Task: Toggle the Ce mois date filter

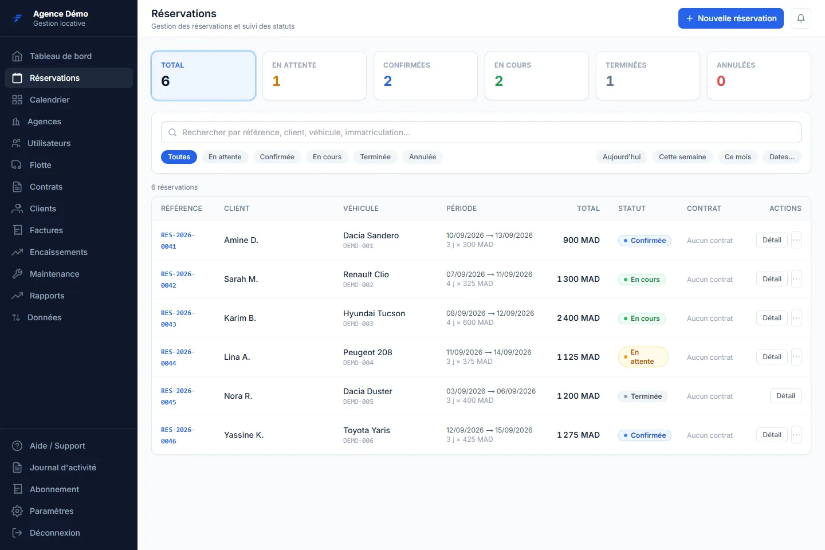Action: pyautogui.click(x=738, y=157)
